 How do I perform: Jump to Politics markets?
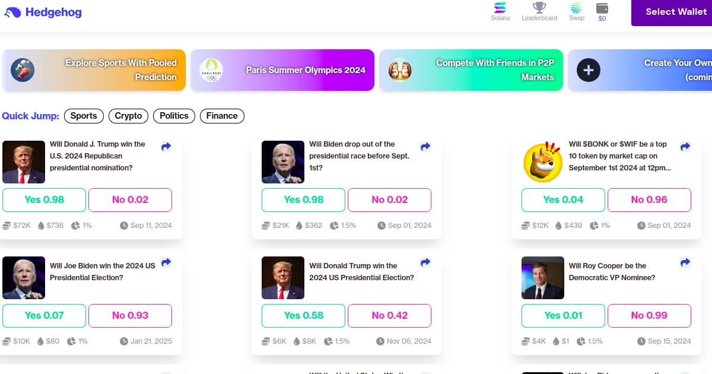click(x=174, y=116)
